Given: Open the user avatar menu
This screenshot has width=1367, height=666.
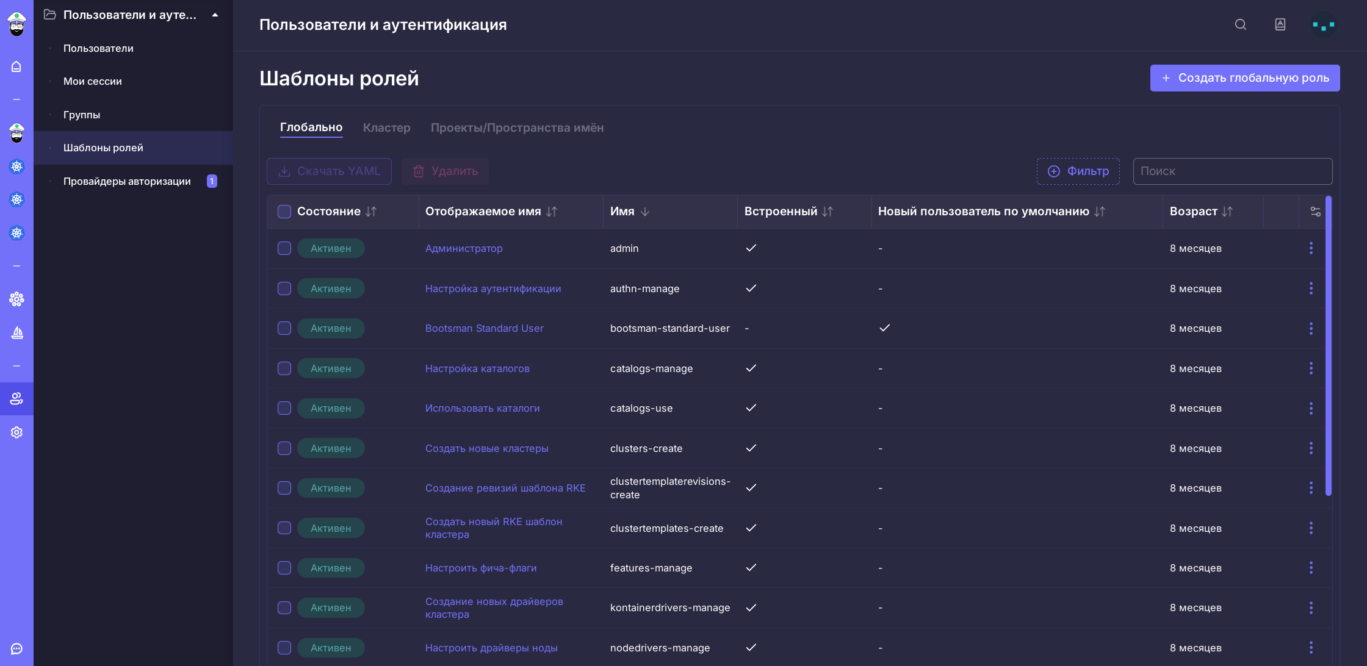Looking at the screenshot, I should [1323, 25].
